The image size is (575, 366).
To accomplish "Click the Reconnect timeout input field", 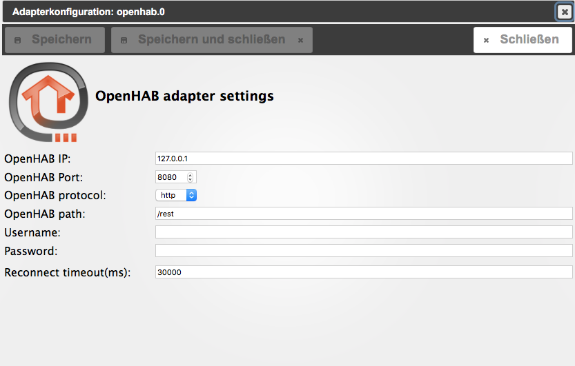I will (x=364, y=272).
